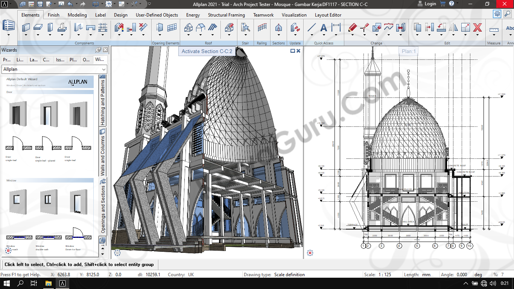The image size is (514, 289).
Task: Select the Stair tool icon
Action: 245,27
